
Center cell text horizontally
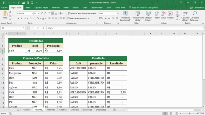click(x=53, y=19)
